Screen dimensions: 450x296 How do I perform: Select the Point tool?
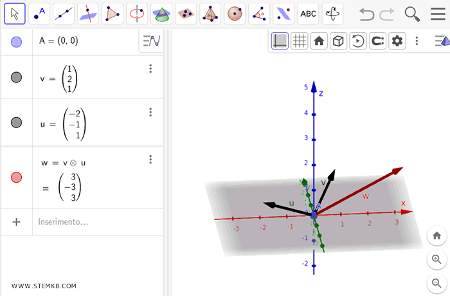coord(40,13)
